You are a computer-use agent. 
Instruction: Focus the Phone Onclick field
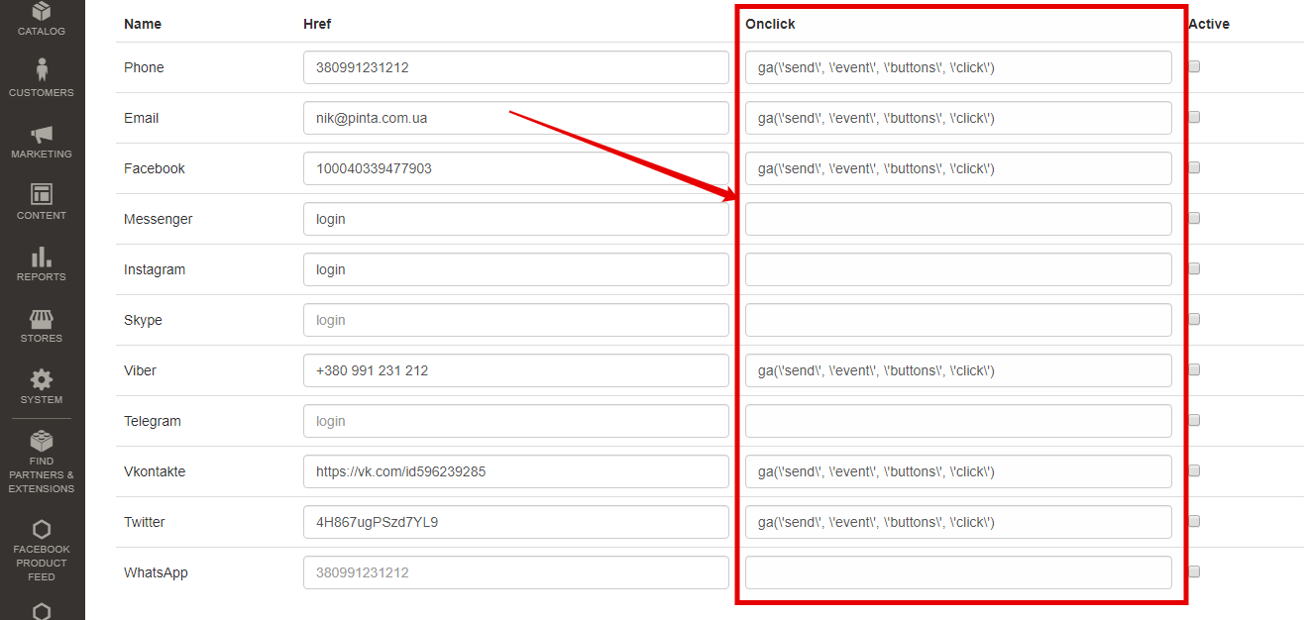958,68
